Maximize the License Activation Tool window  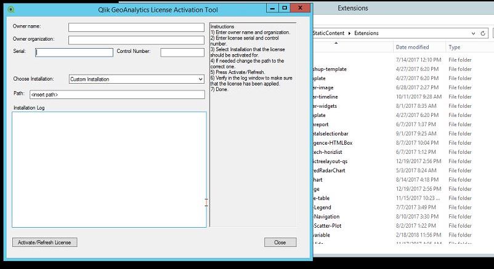pyautogui.click(x=285, y=8)
